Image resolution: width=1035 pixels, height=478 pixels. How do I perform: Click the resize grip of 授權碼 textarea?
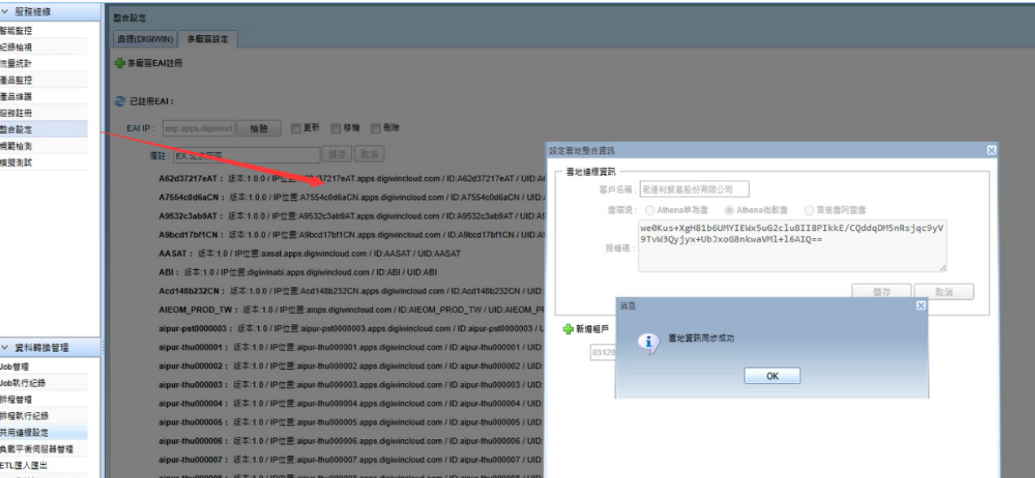943,267
